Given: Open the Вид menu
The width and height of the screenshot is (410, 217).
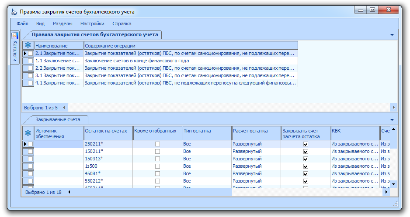Looking at the screenshot, I should point(40,24).
